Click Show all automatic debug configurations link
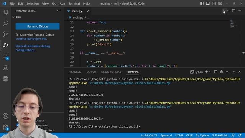This screenshot has height=138, width=245. pos(33,48)
